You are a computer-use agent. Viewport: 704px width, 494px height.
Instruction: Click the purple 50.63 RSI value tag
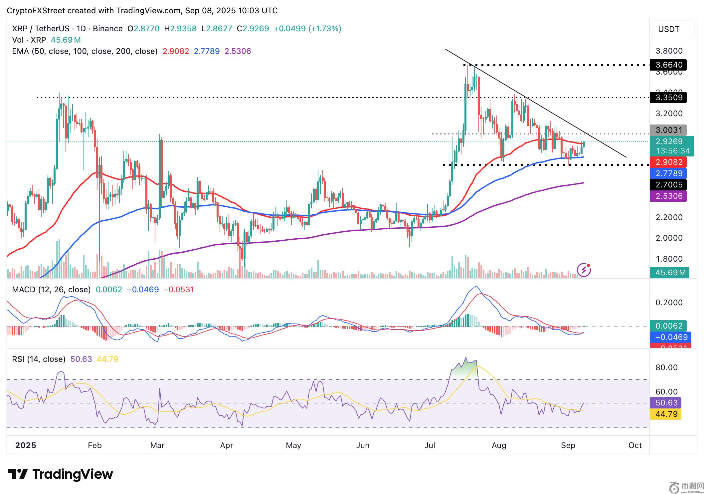666,403
